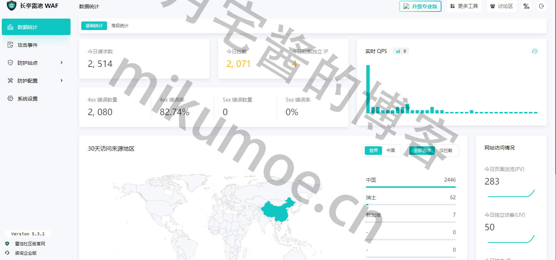Show 全部请求 on the map

click(x=422, y=151)
